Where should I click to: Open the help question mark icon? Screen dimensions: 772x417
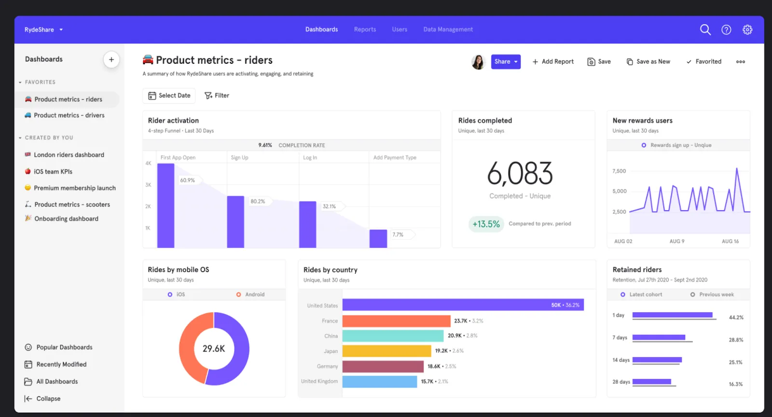tap(726, 30)
